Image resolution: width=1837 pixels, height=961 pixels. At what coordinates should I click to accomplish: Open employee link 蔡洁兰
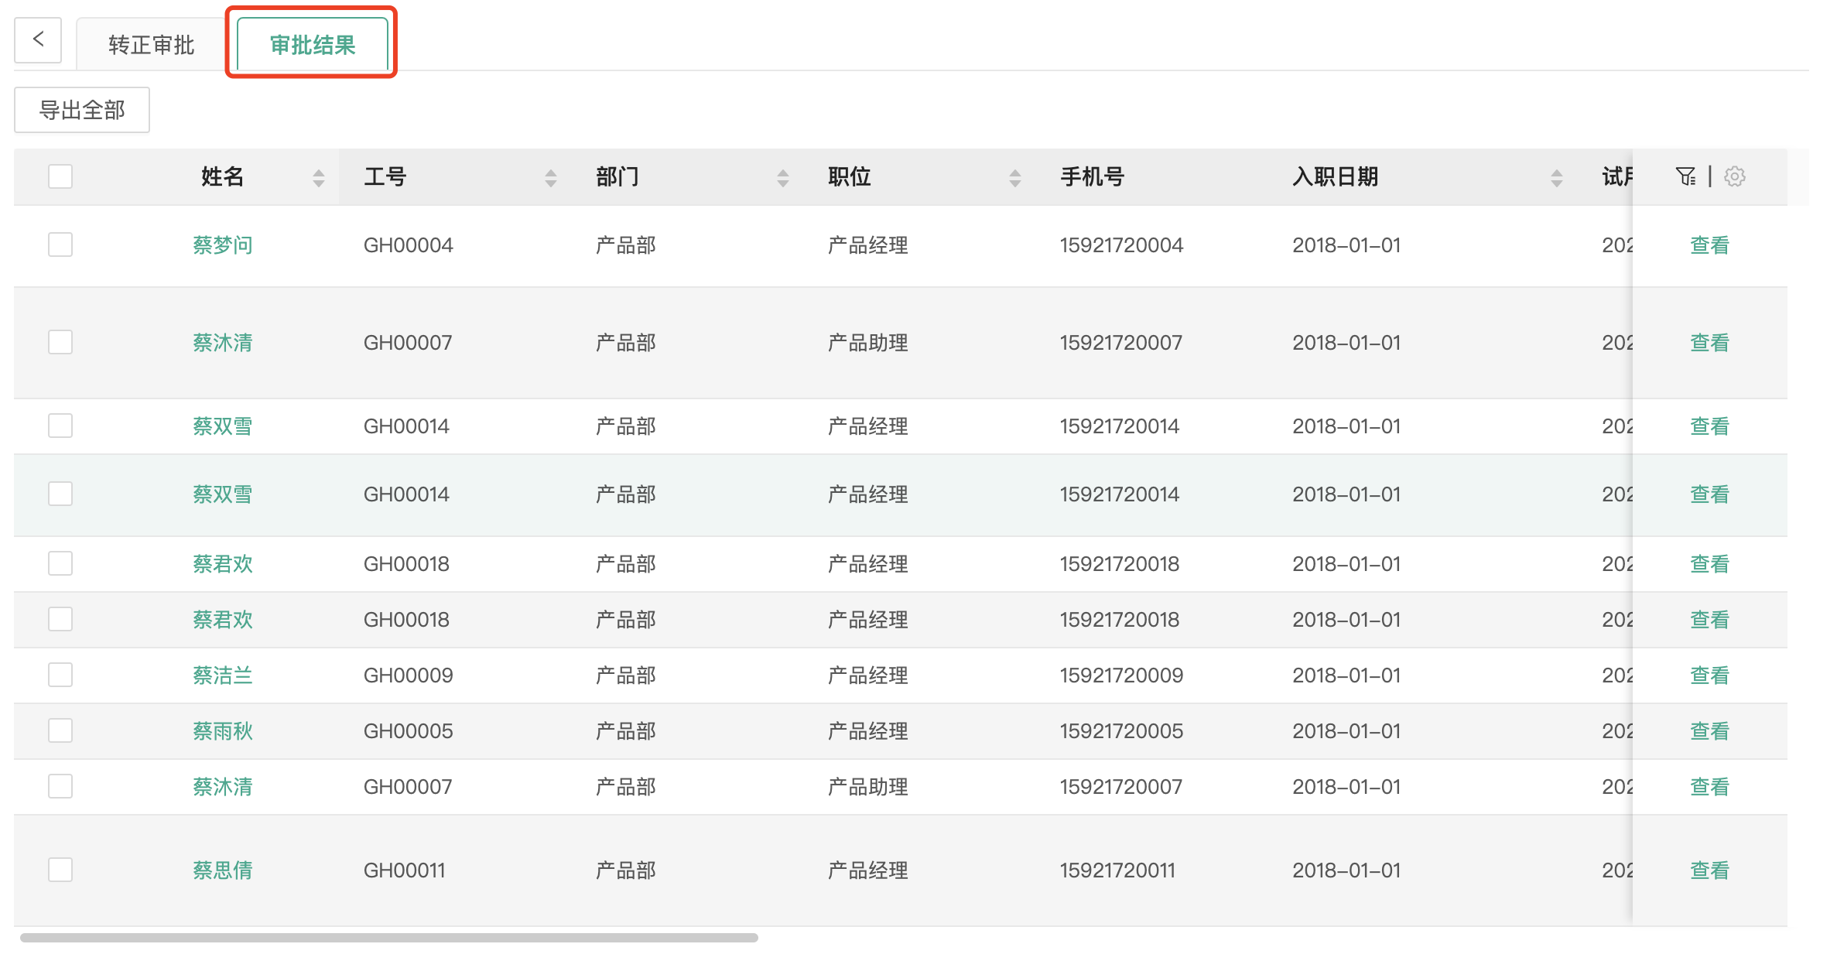223,675
